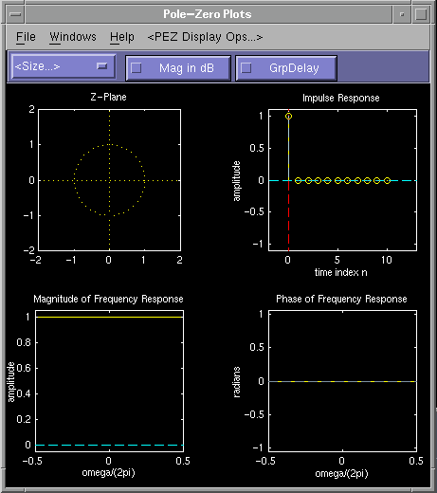The height and width of the screenshot is (493, 437).
Task: Click impulse sample marker at n equals 5
Action: tap(337, 180)
